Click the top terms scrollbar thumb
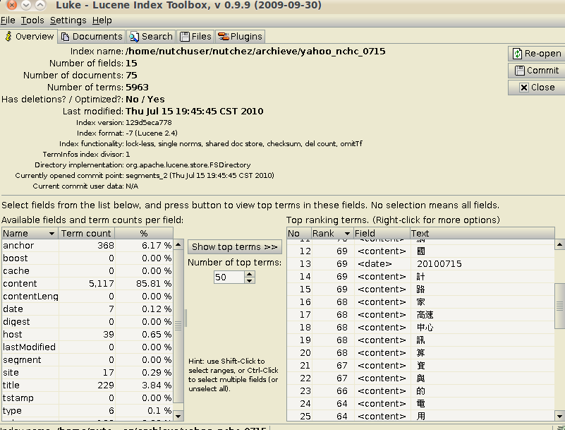This screenshot has width=565, height=430. (559, 306)
